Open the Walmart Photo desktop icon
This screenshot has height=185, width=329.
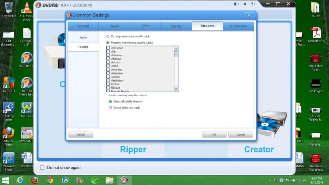pyautogui.click(x=9, y=162)
